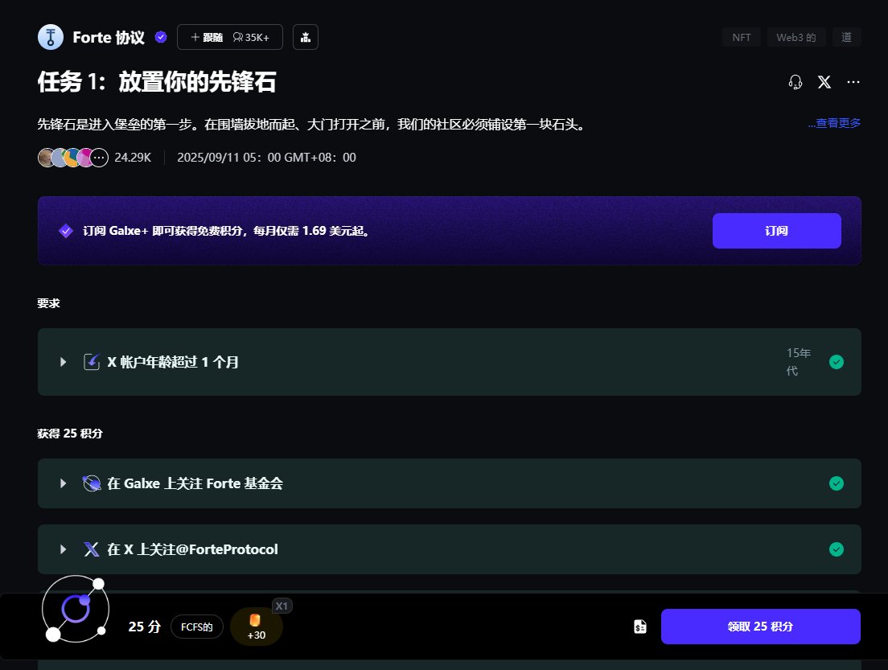Open the three-dot more options menu
The height and width of the screenshot is (670, 888).
(853, 82)
